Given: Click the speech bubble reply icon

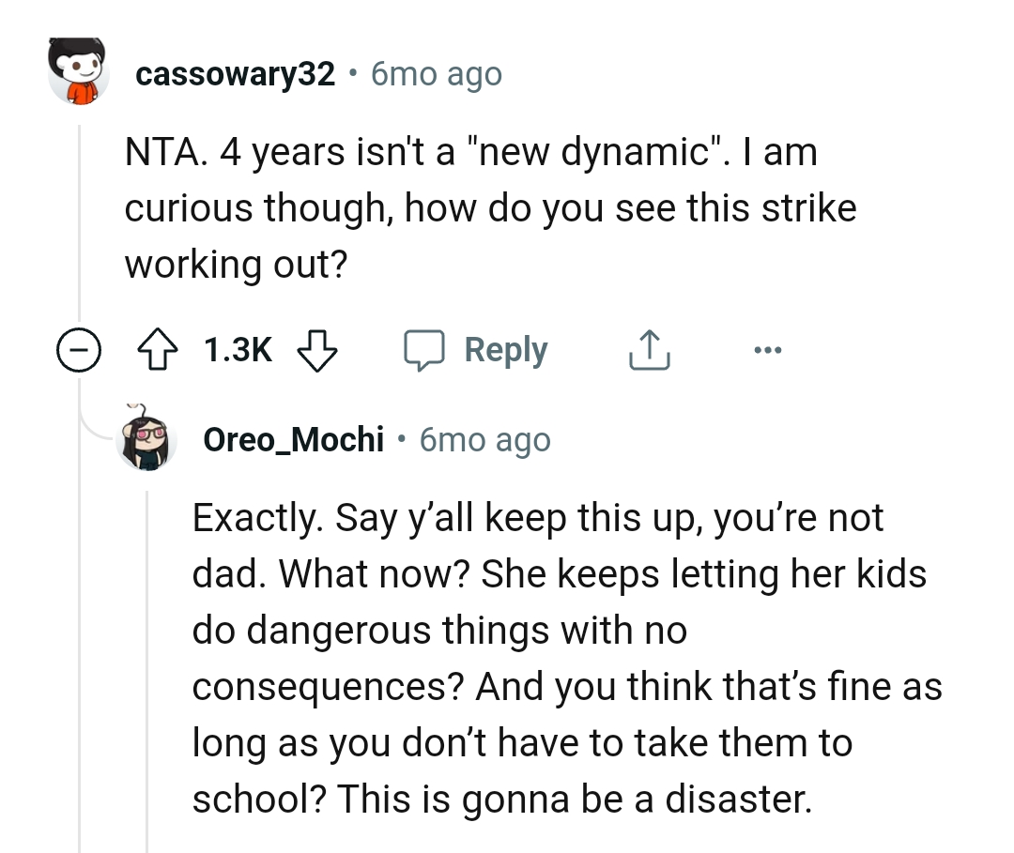Looking at the screenshot, I should point(425,351).
